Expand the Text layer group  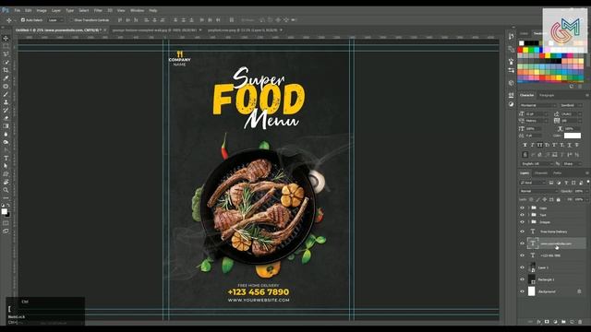click(528, 215)
